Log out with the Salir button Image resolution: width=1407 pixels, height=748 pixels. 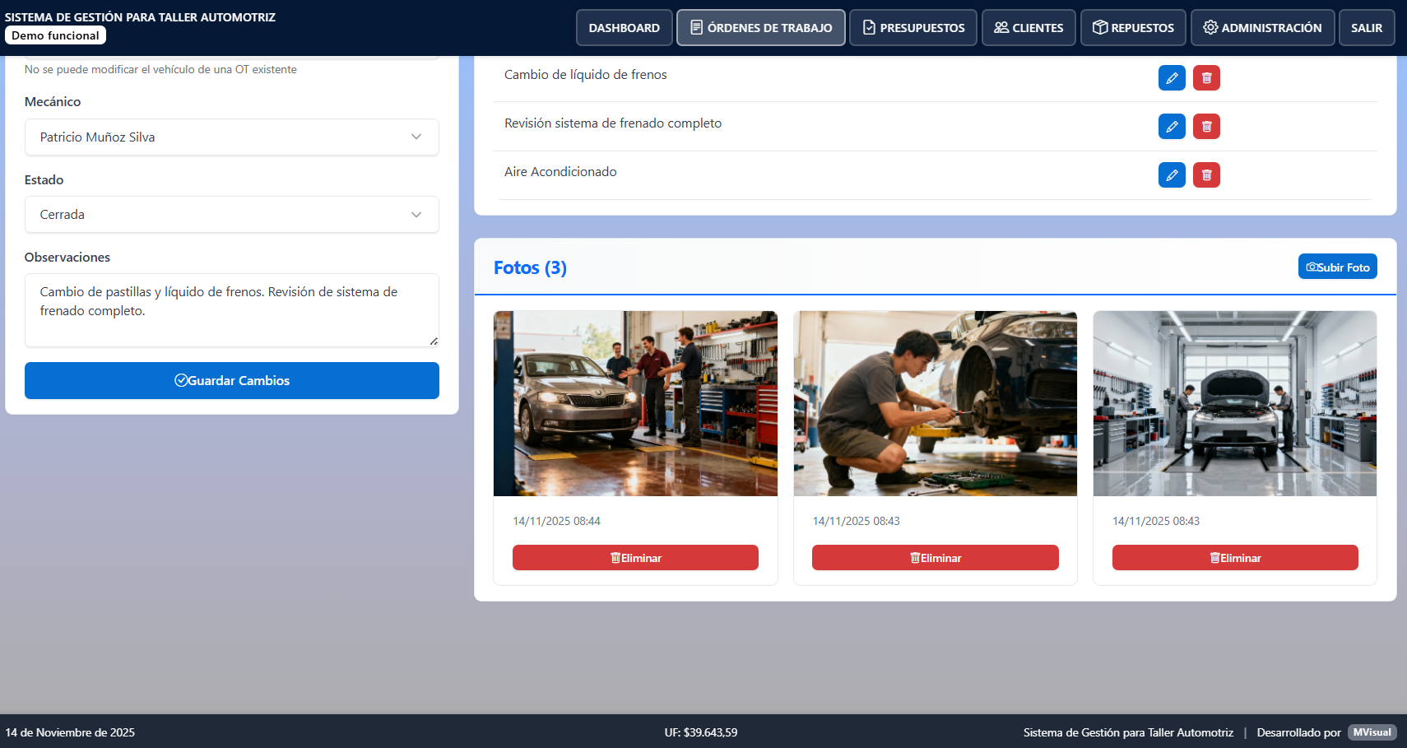pos(1367,28)
